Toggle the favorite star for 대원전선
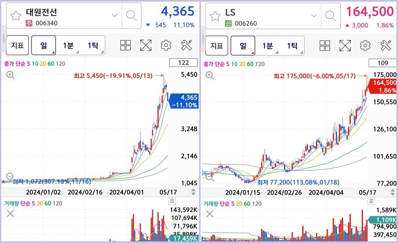This screenshot has height=243, width=398. point(16,15)
